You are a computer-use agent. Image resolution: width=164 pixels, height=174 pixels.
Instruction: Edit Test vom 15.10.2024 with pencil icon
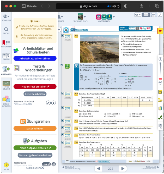48,103
